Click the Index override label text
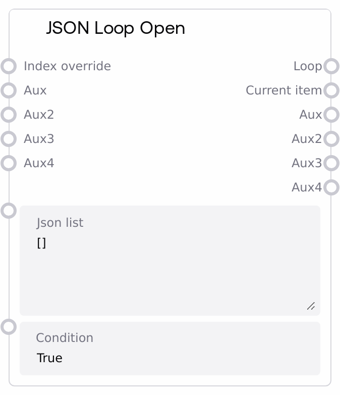 (x=67, y=66)
